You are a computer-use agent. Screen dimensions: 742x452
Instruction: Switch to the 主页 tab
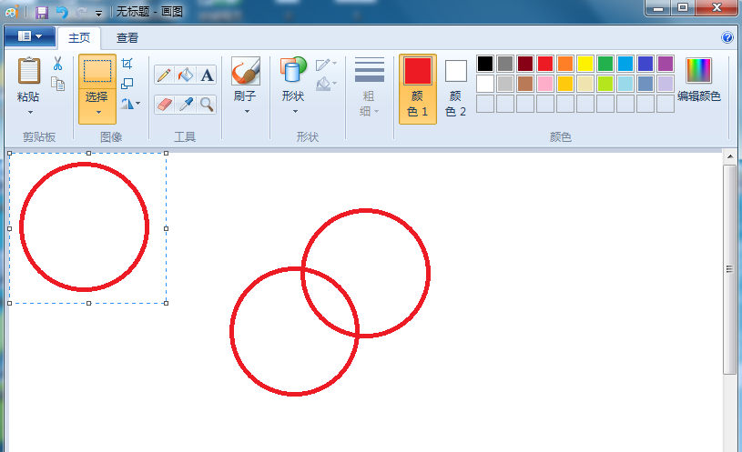pyautogui.click(x=79, y=38)
